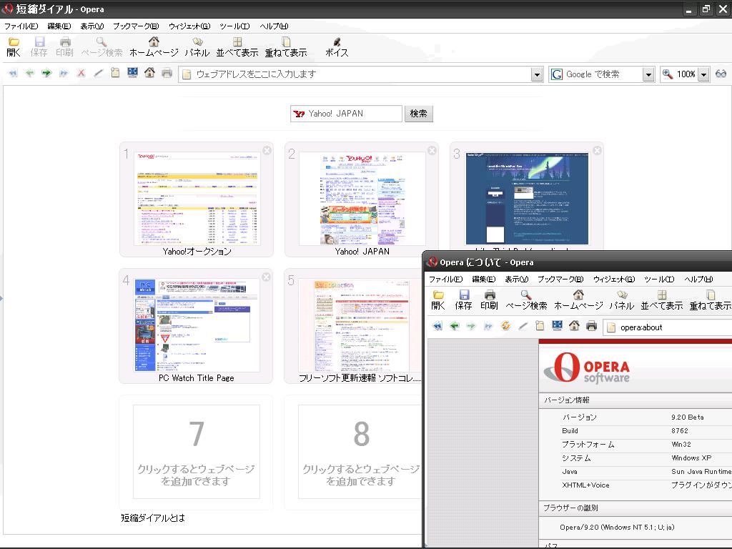Click the zoom magnifier icon beside 100%
The width and height of the screenshot is (732, 549).
(x=668, y=74)
